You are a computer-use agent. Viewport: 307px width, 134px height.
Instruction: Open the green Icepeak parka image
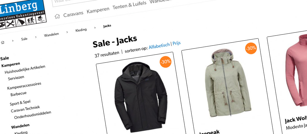click(x=228, y=83)
